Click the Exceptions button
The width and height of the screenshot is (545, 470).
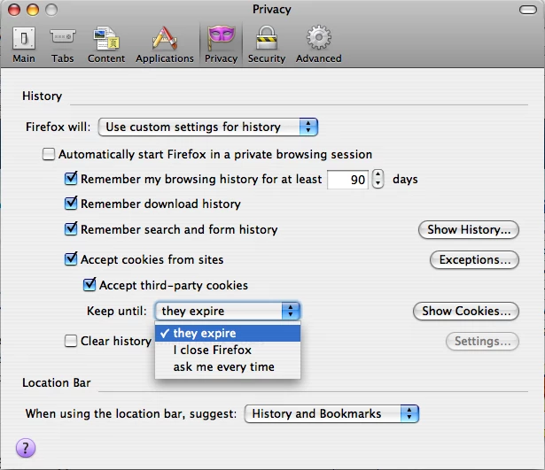[x=474, y=260]
